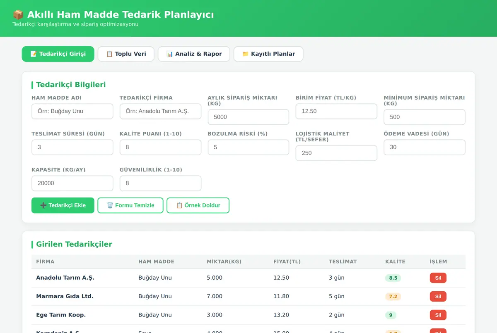This screenshot has height=333, width=497.
Task: Remove Marmara Gıda Ltd. using Sil
Action: click(x=438, y=296)
